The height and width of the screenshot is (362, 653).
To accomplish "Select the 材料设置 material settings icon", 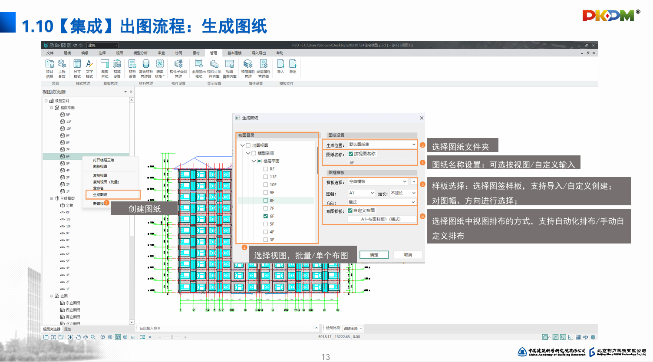I will (x=132, y=69).
